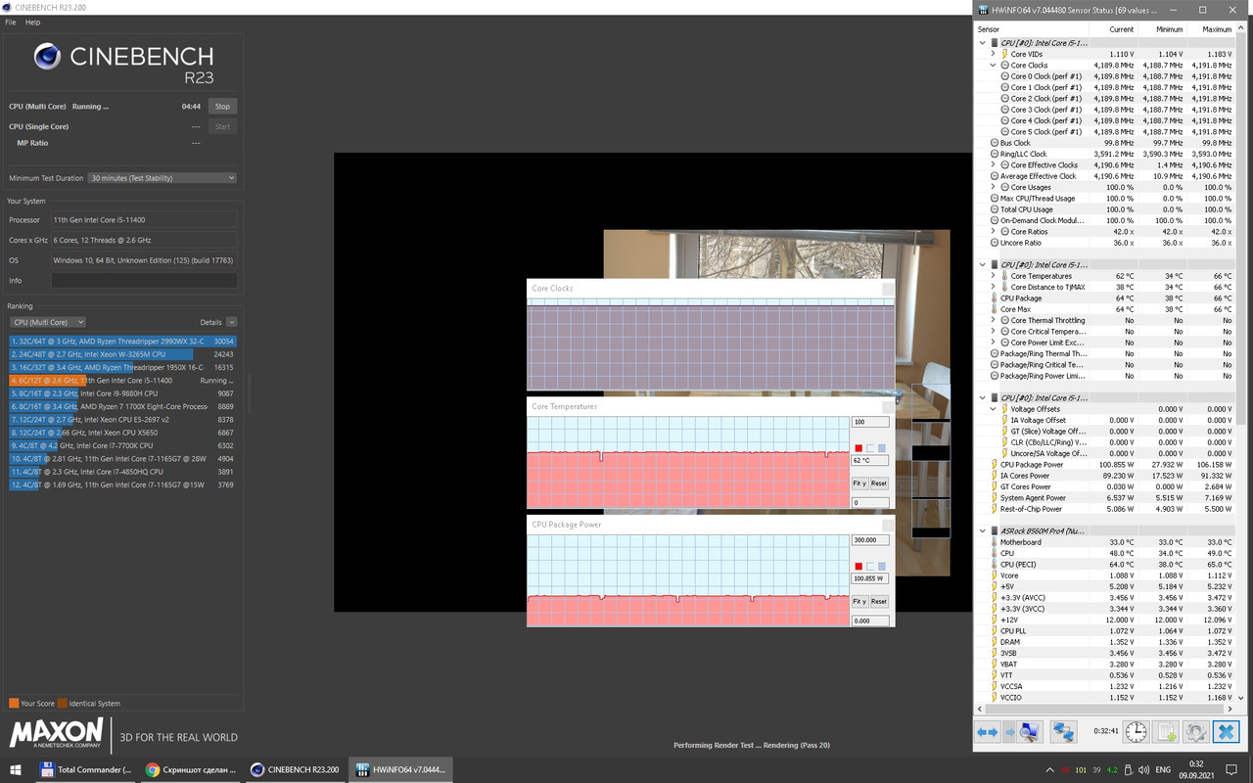Click CINEBENCH R23.200 taskbar button

pyautogui.click(x=296, y=769)
